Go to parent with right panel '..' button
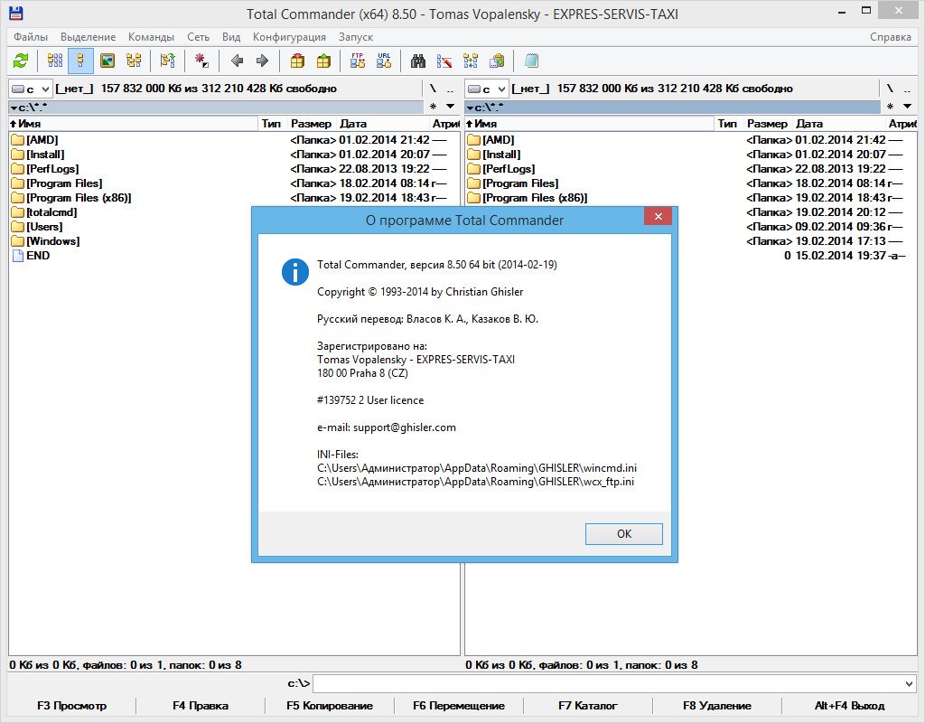 (x=907, y=89)
